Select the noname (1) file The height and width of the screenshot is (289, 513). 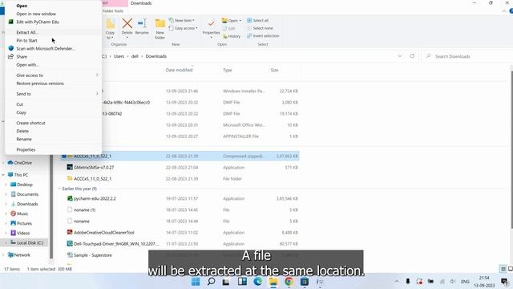click(180, 210)
